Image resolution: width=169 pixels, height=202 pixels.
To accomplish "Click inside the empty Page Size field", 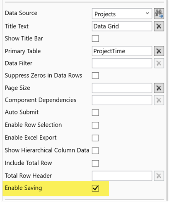I will click(122, 88).
